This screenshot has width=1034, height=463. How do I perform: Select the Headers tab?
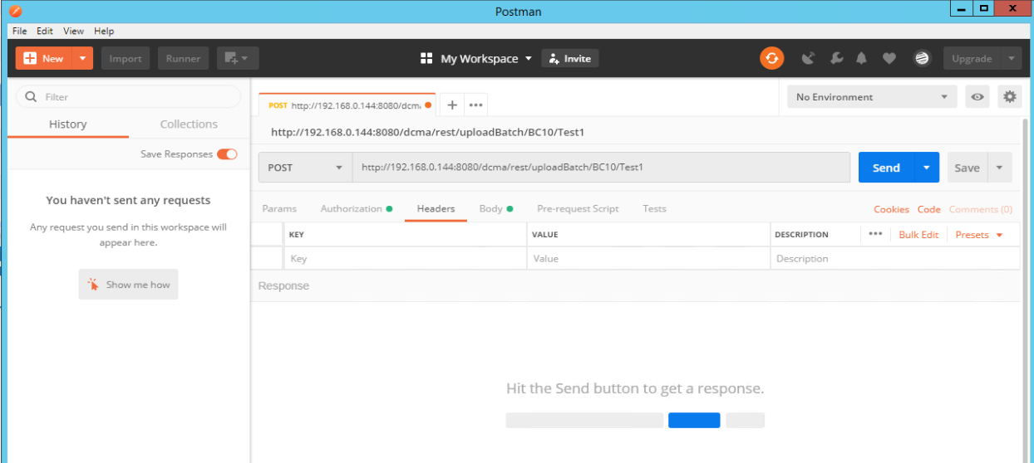tap(436, 208)
